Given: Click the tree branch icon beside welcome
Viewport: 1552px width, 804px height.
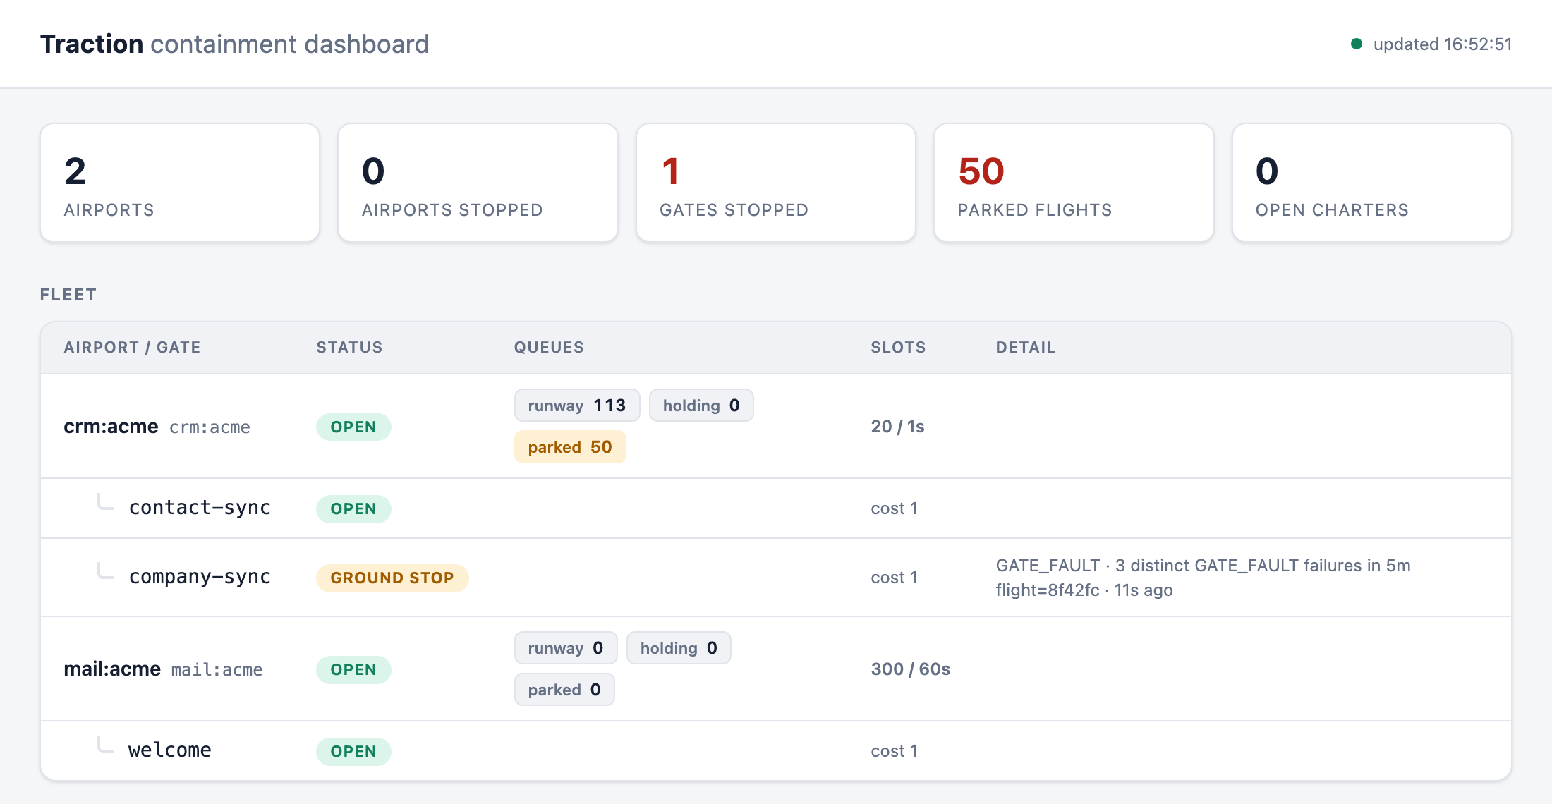Looking at the screenshot, I should (x=106, y=744).
